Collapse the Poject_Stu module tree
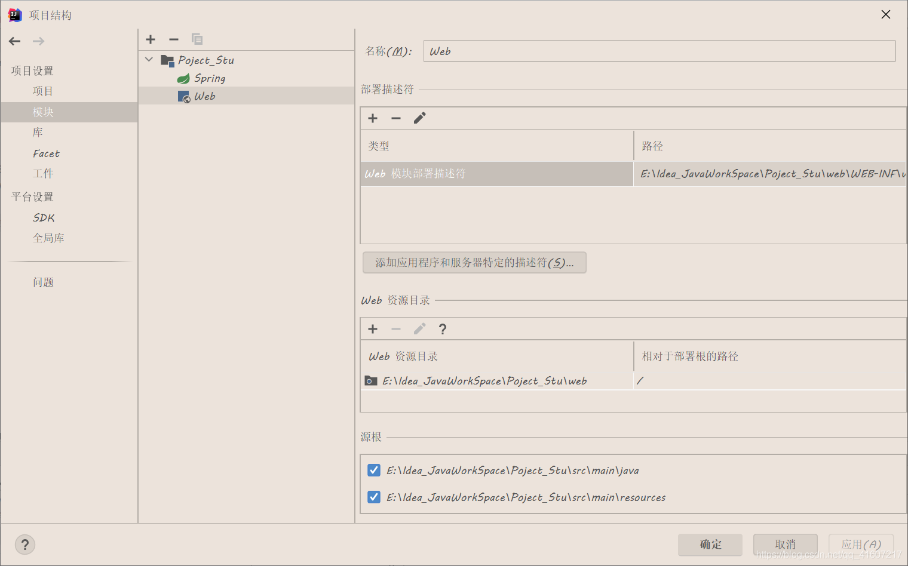908x566 pixels. (x=148, y=60)
